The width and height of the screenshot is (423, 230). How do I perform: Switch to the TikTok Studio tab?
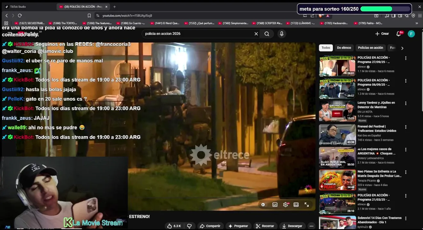pyautogui.click(x=18, y=7)
